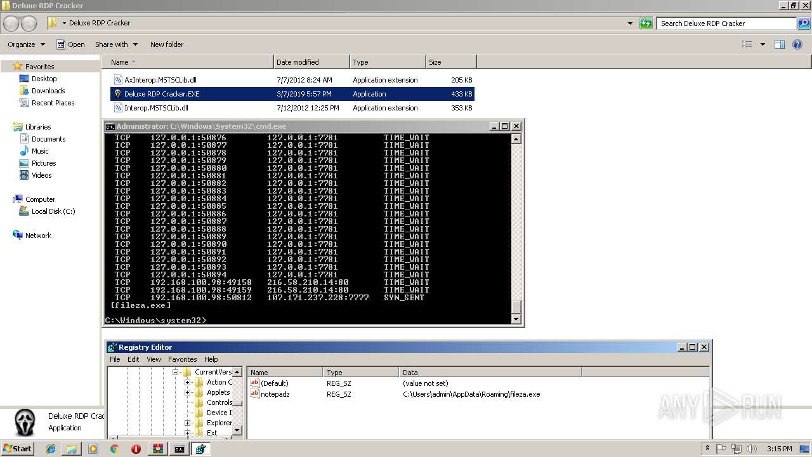This screenshot has height=457, width=812.
Task: Select Local Disk (C:) in navigation pane
Action: (48, 211)
